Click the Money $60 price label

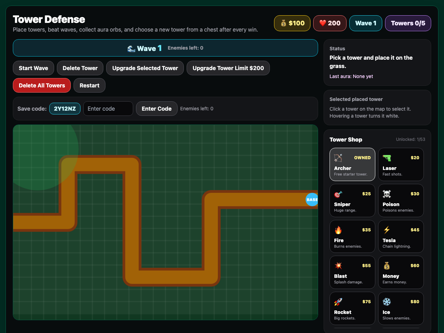click(x=415, y=265)
